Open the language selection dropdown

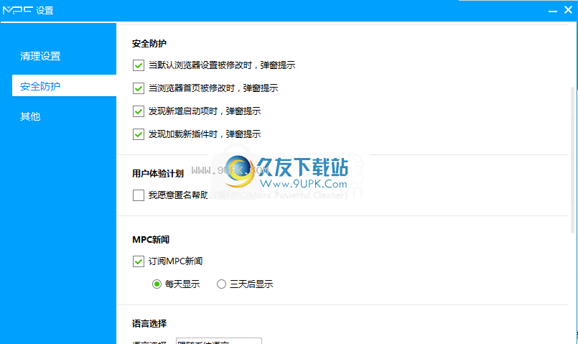219,341
